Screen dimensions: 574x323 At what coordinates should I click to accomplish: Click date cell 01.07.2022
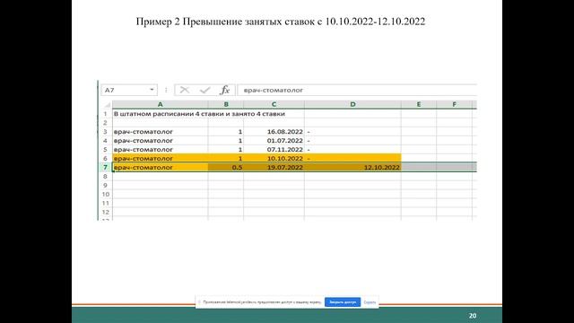pos(274,141)
